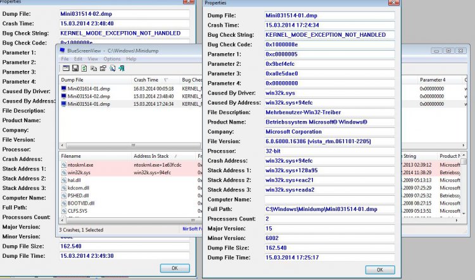
Task: Select the Mini031614-01.dmp row in the crash list
Action: (x=130, y=89)
